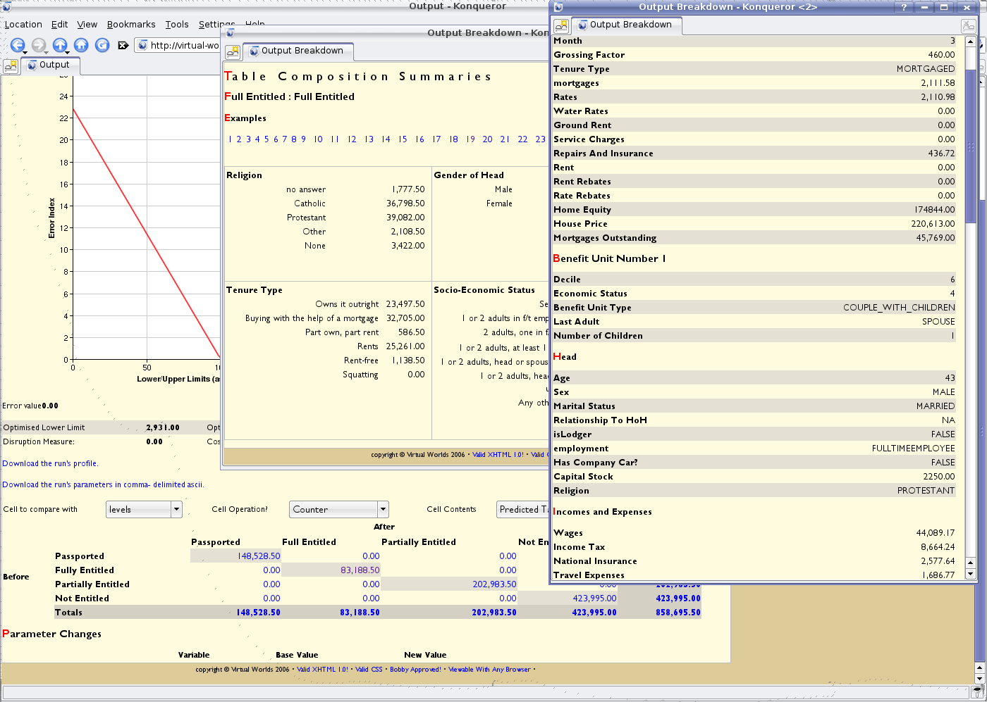
Task: Open the levels dropdown
Action: click(x=176, y=509)
